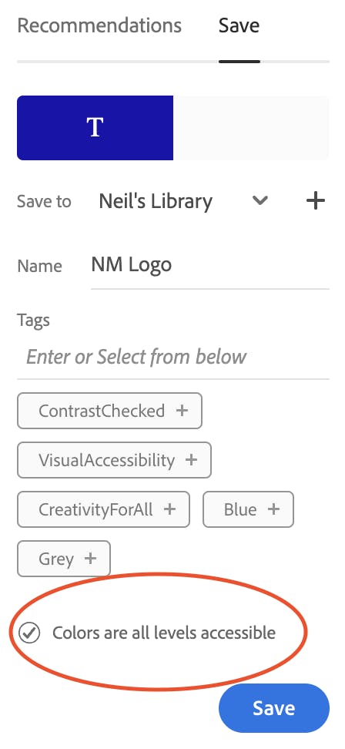This screenshot has height=749, width=345.
Task: Click the white T text preview icon
Action: [95, 128]
